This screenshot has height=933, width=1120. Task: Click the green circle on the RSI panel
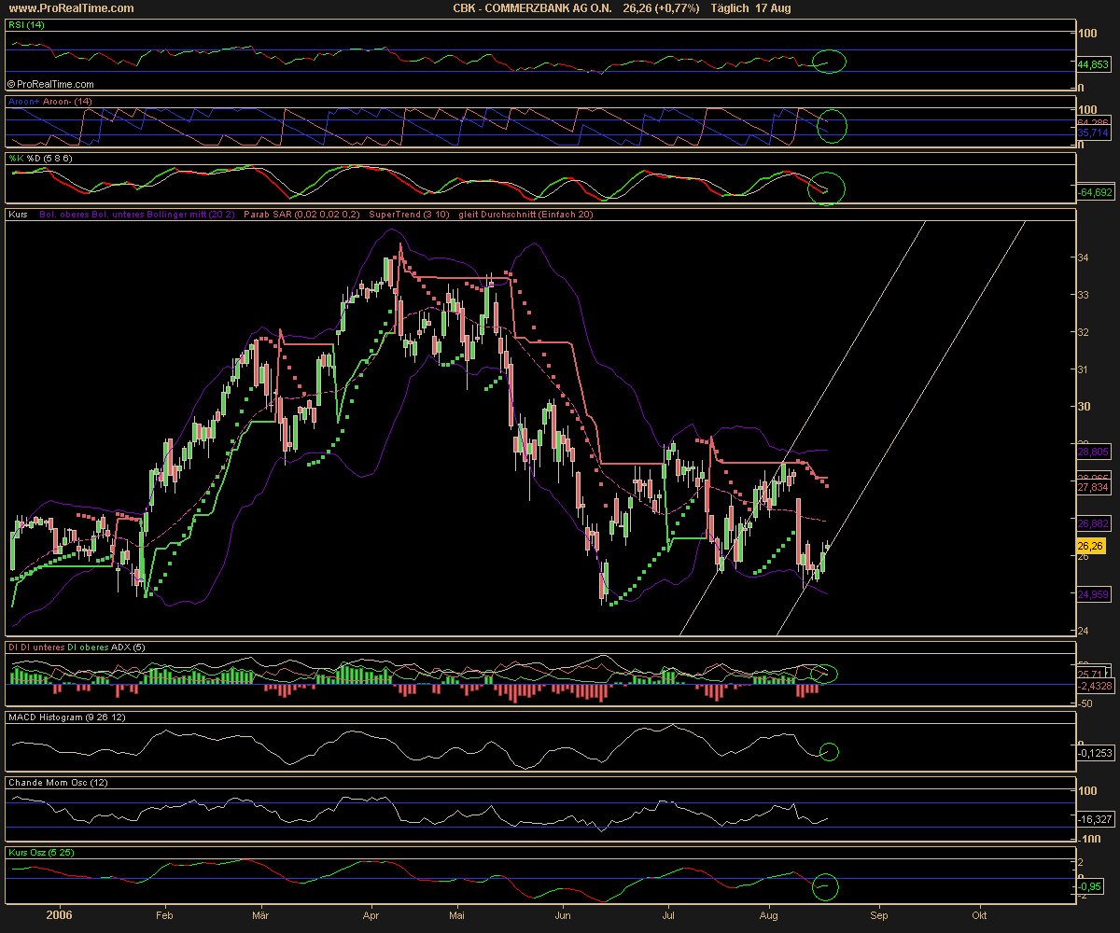[830, 63]
